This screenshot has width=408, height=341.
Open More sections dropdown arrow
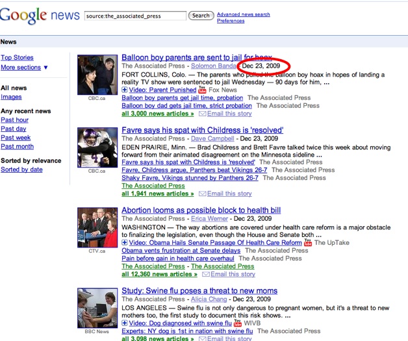45,68
